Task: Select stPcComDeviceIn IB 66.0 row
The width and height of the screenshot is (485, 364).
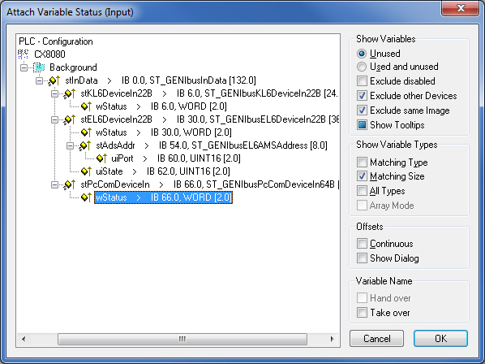Action: (210, 184)
